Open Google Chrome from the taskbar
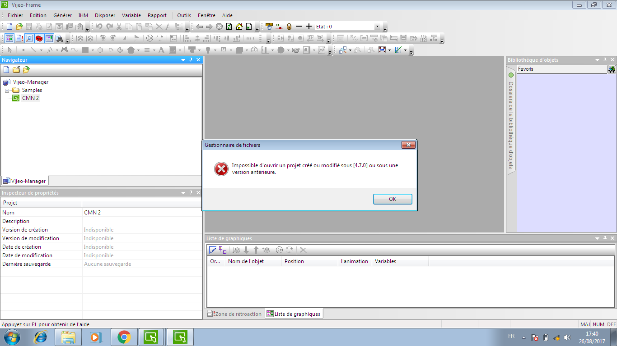The image size is (617, 346). tap(124, 337)
